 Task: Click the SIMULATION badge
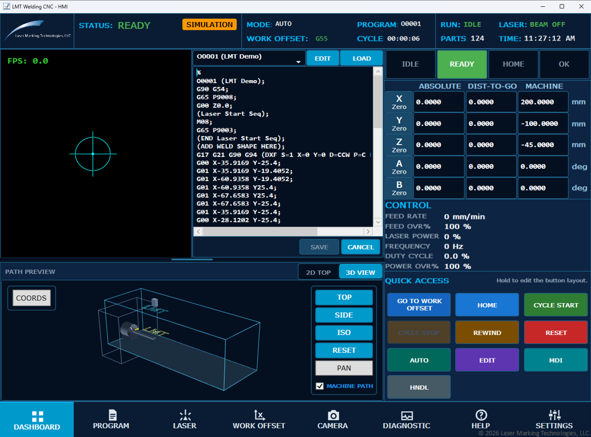click(x=209, y=24)
